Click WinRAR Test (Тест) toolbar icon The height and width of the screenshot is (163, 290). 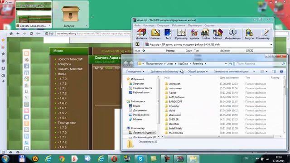click(x=168, y=34)
